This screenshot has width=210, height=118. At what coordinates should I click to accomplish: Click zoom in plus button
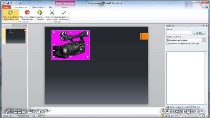coord(200,116)
